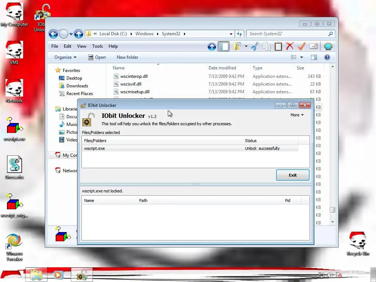Click the Cut scissors icon
376x282 pixels.
[x=255, y=46]
